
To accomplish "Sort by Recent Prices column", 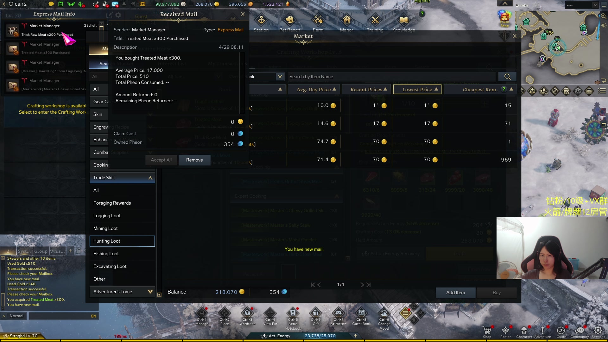I will point(366,90).
